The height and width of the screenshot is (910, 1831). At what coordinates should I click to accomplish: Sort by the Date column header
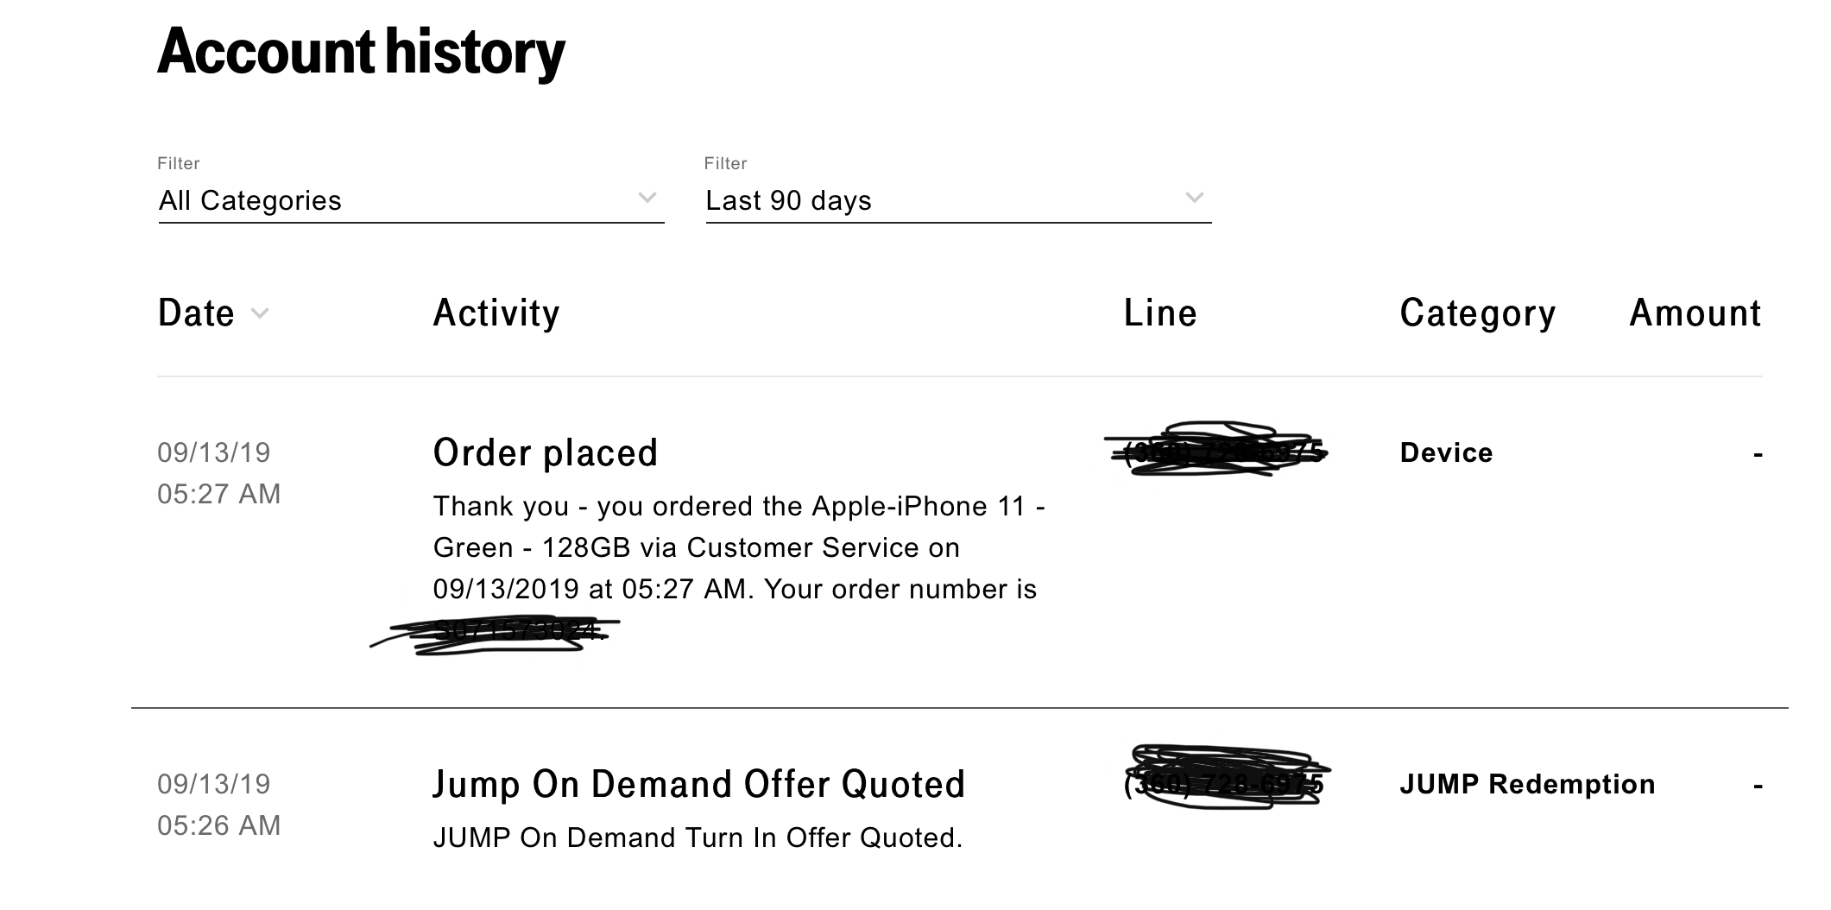click(x=196, y=313)
